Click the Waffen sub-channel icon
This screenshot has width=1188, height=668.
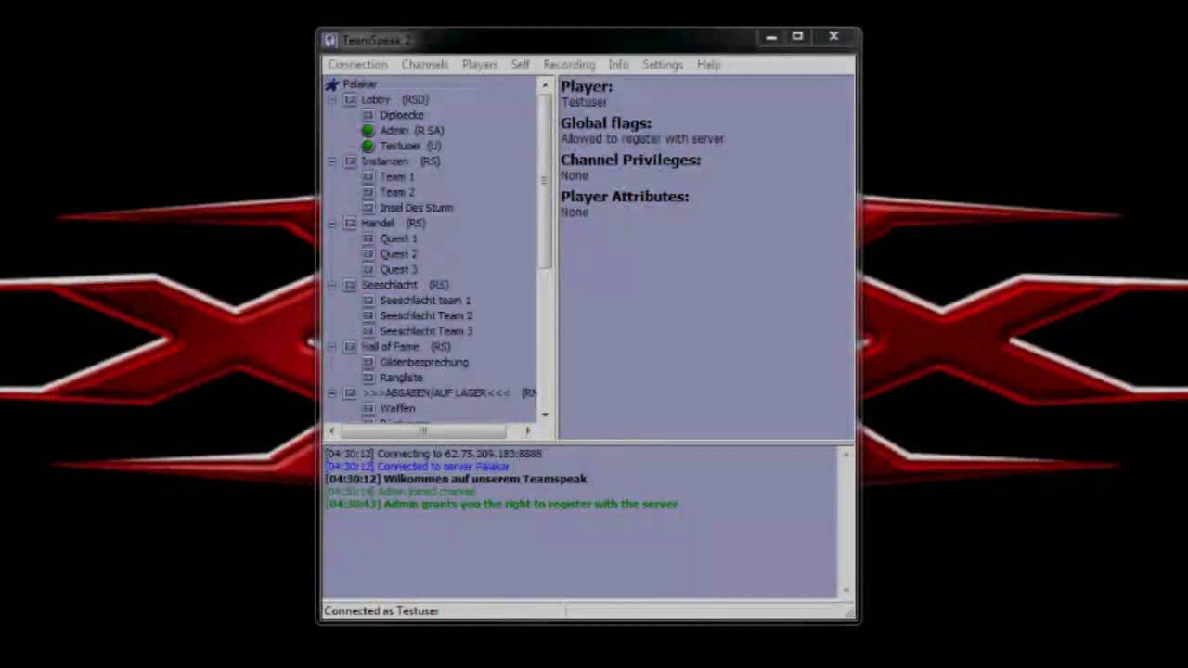(368, 408)
